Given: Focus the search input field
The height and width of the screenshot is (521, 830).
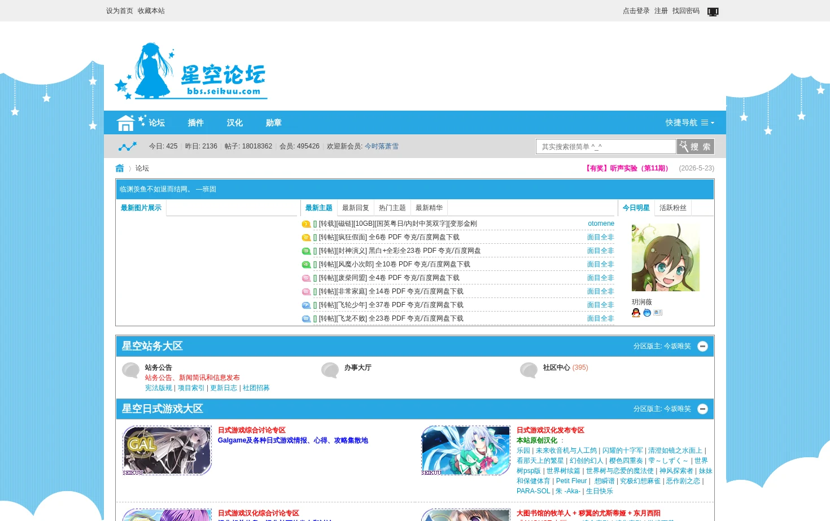Looking at the screenshot, I should 606,146.
